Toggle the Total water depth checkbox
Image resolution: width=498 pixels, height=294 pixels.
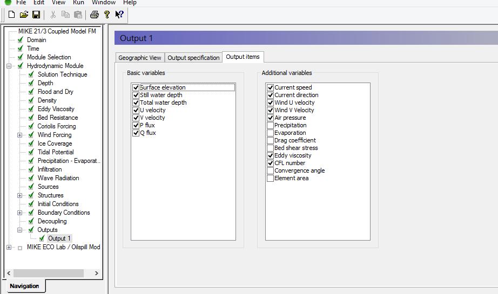136,102
